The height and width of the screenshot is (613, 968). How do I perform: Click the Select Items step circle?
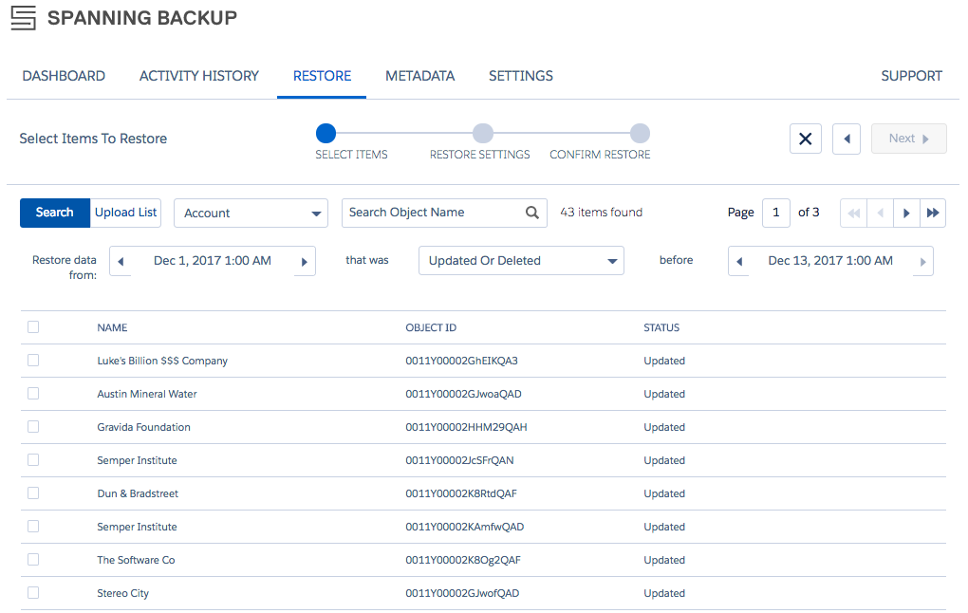click(x=326, y=134)
